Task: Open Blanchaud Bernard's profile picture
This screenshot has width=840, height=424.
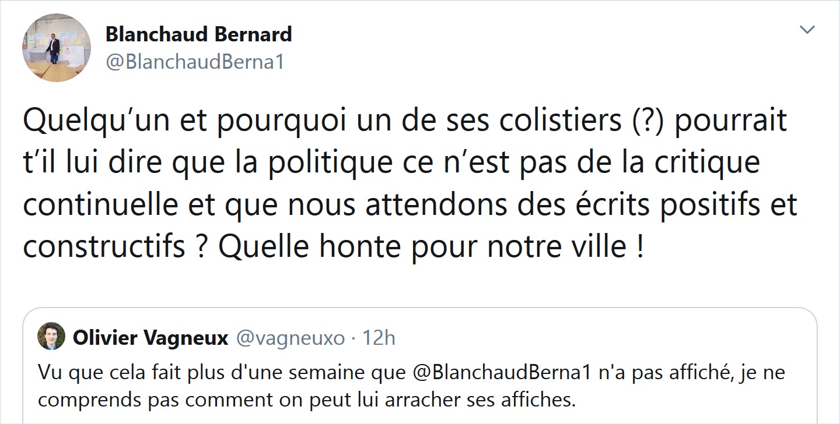Action: (x=56, y=48)
